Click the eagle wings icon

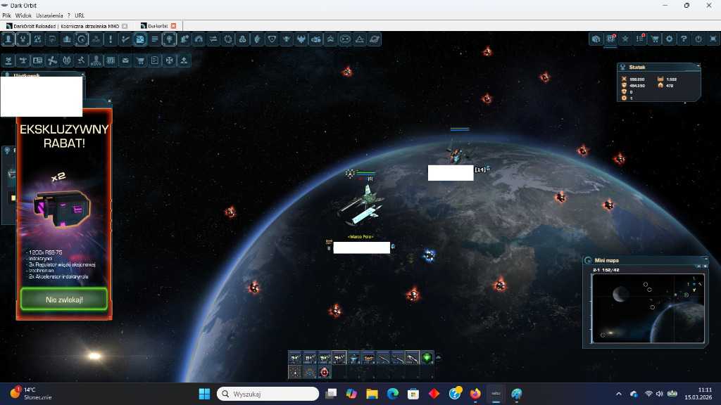[x=301, y=39]
